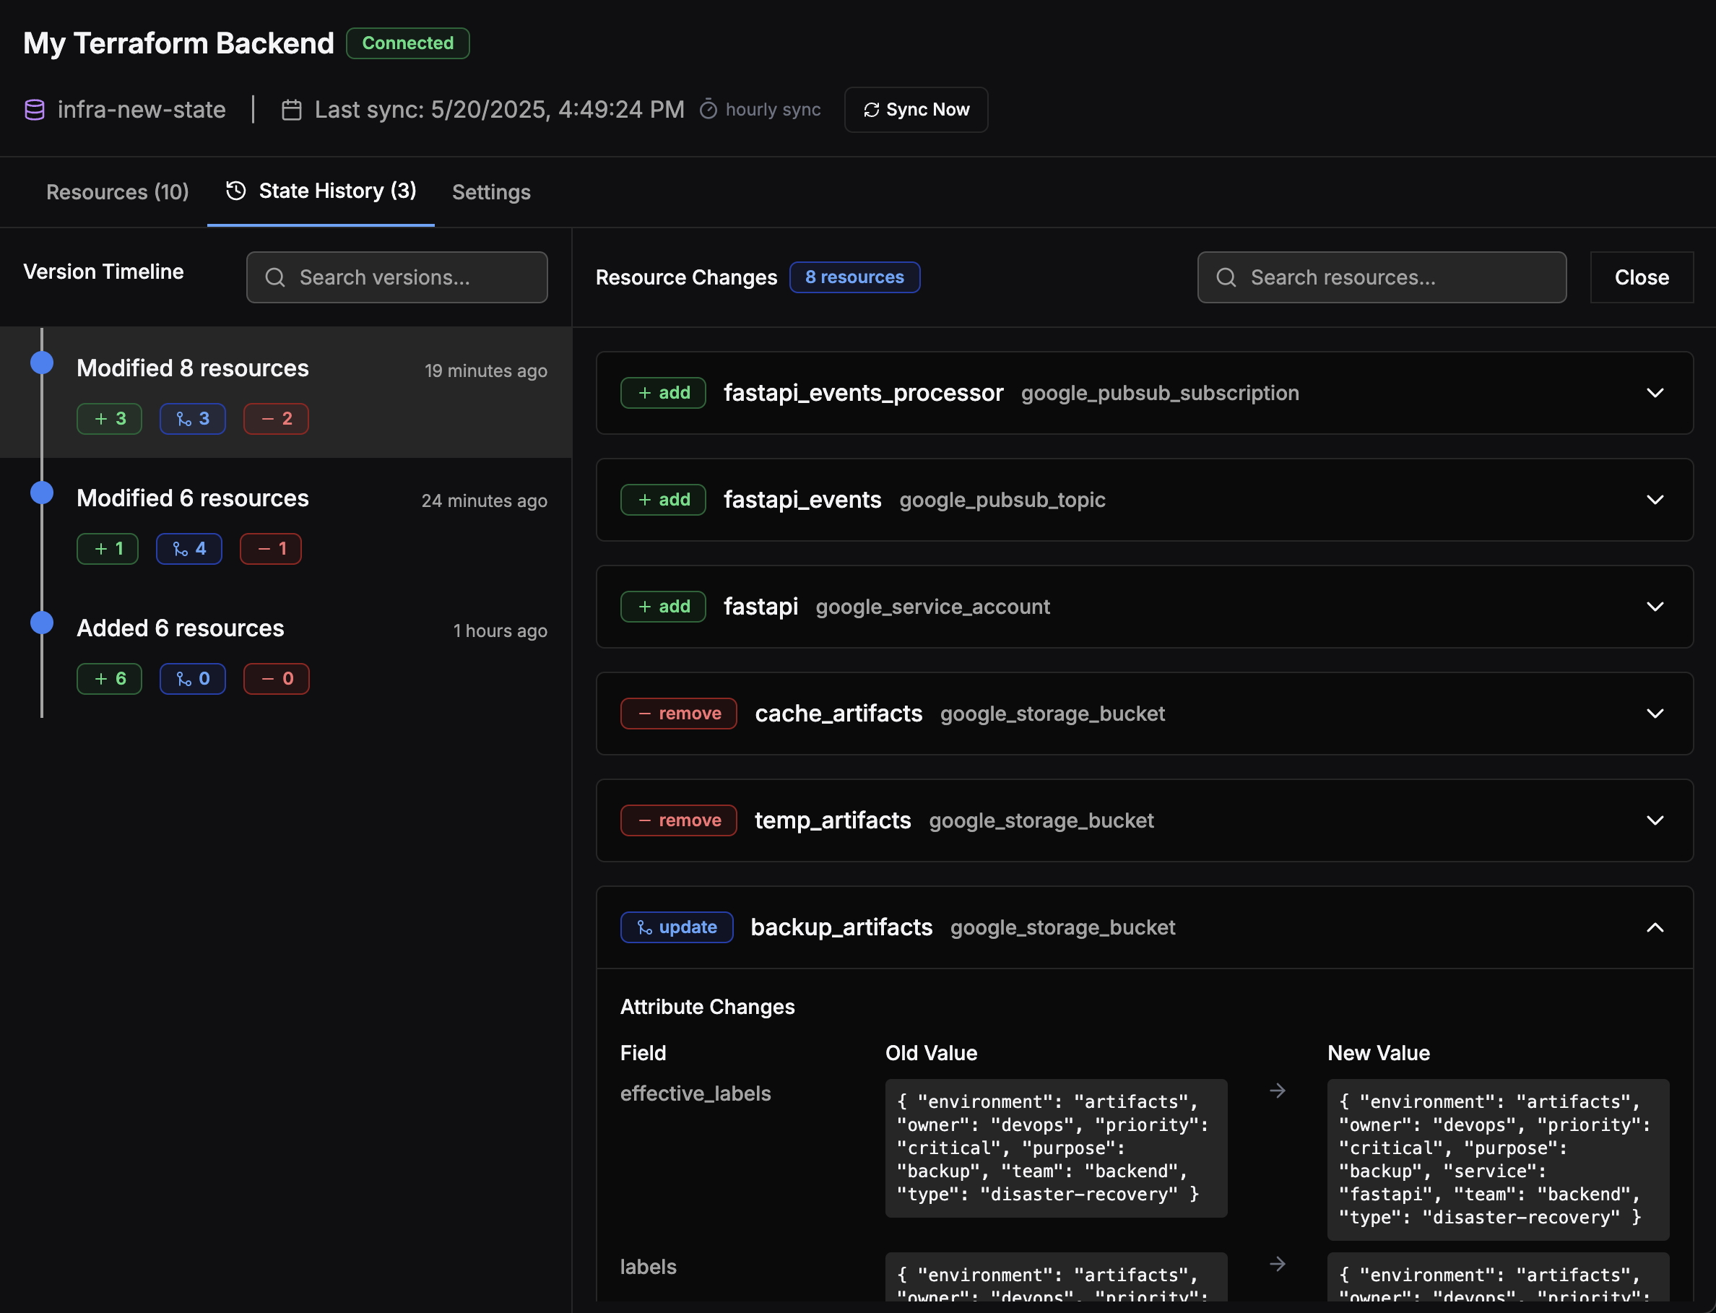Click the remove badge on temp_artifacts
The image size is (1716, 1313).
click(679, 820)
